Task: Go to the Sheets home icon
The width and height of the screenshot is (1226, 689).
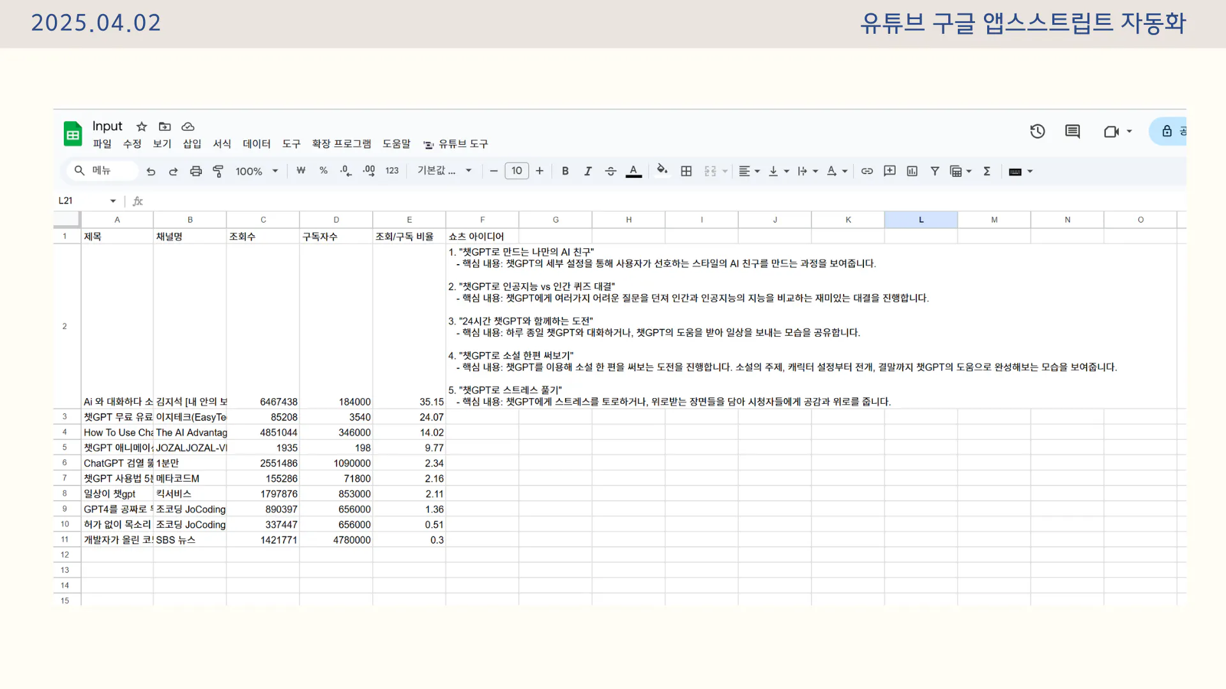Action: pos(73,134)
